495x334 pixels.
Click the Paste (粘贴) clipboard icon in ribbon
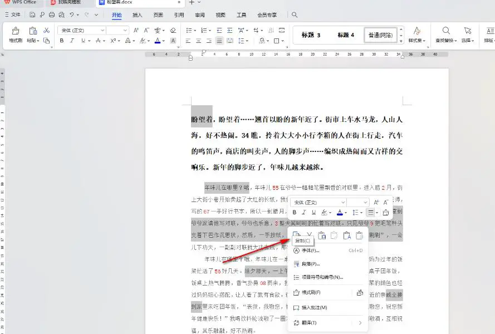[33, 31]
